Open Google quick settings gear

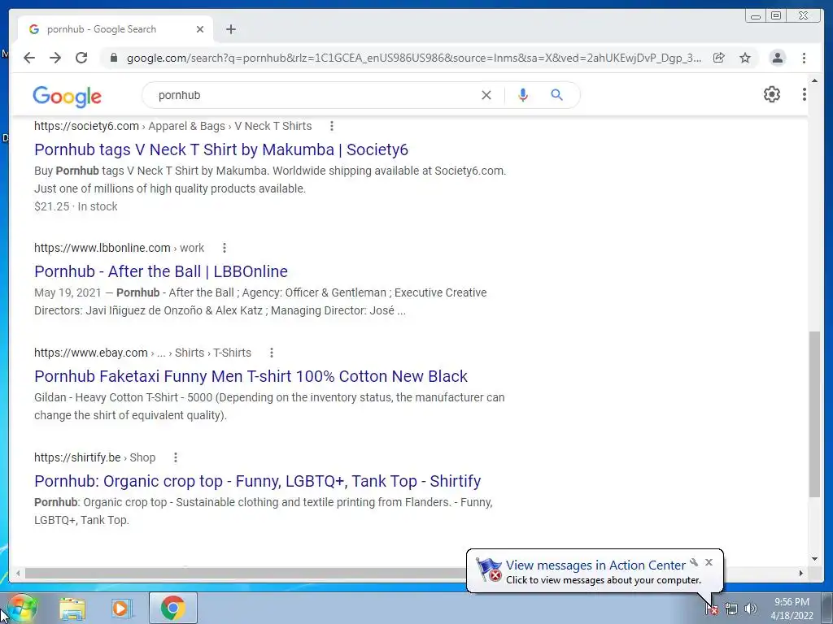pyautogui.click(x=771, y=94)
